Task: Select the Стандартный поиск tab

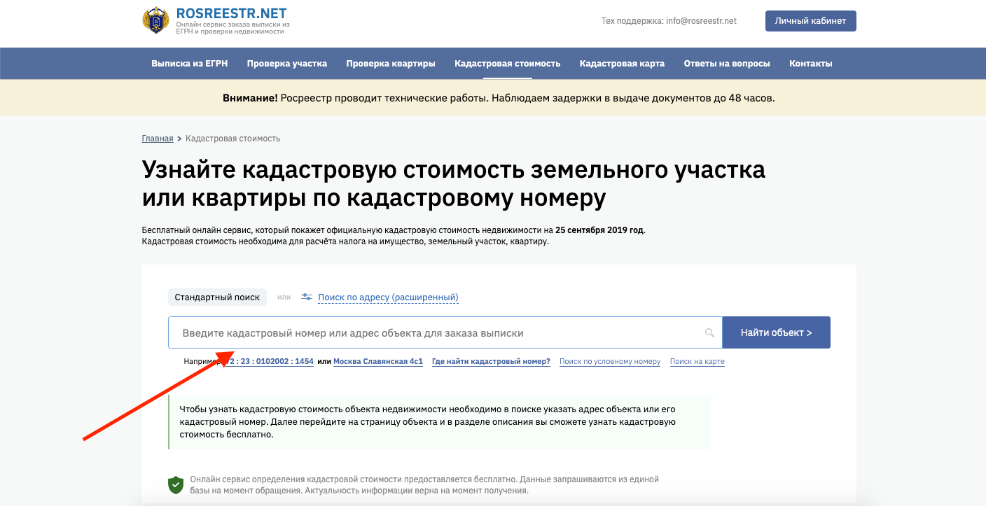Action: tap(217, 297)
